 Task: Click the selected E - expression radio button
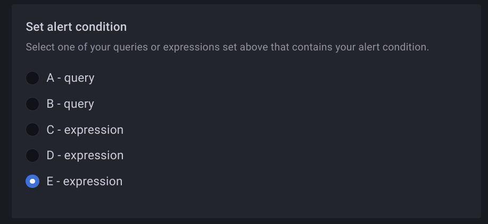tap(32, 182)
